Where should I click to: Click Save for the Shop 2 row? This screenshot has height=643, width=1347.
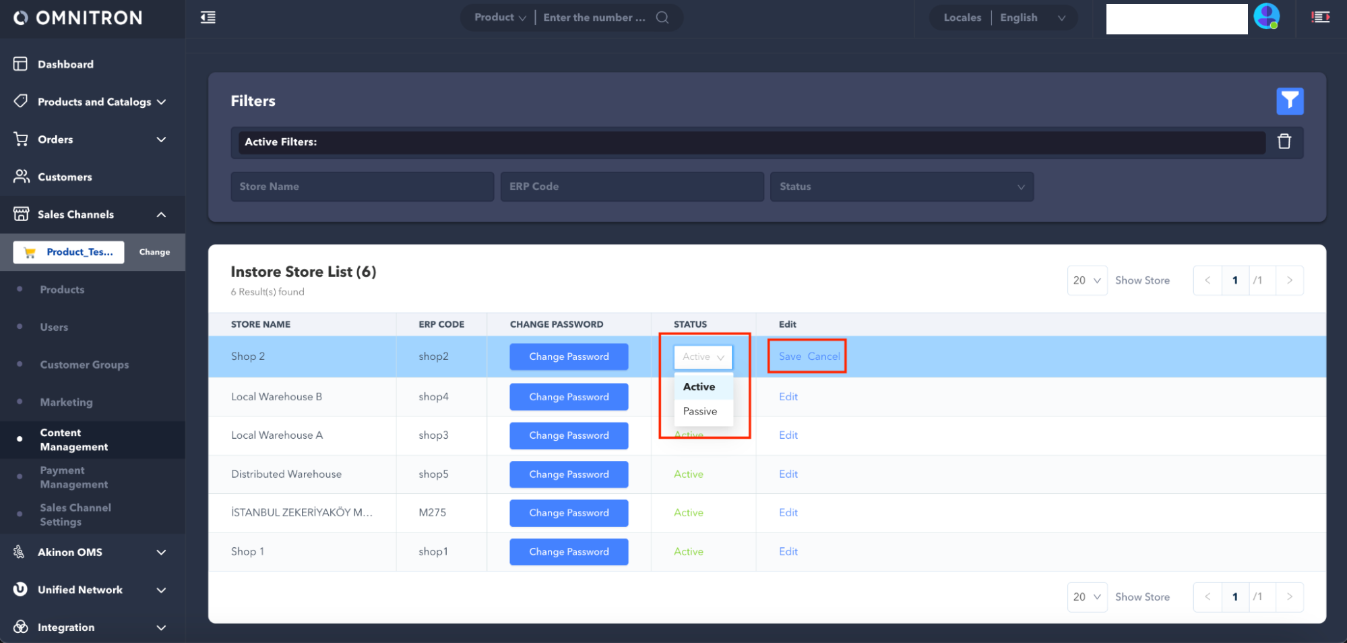coord(790,357)
